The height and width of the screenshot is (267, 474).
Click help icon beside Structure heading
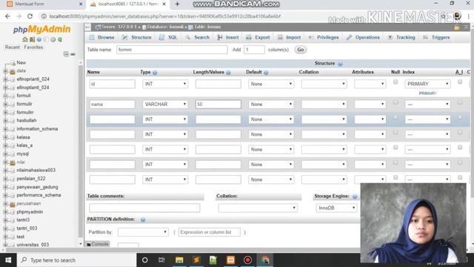pos(340,64)
